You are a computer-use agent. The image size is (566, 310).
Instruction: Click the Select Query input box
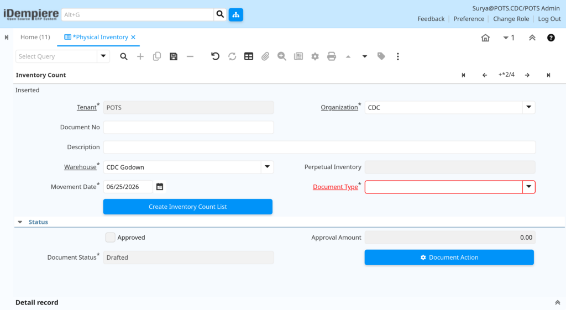(x=56, y=56)
